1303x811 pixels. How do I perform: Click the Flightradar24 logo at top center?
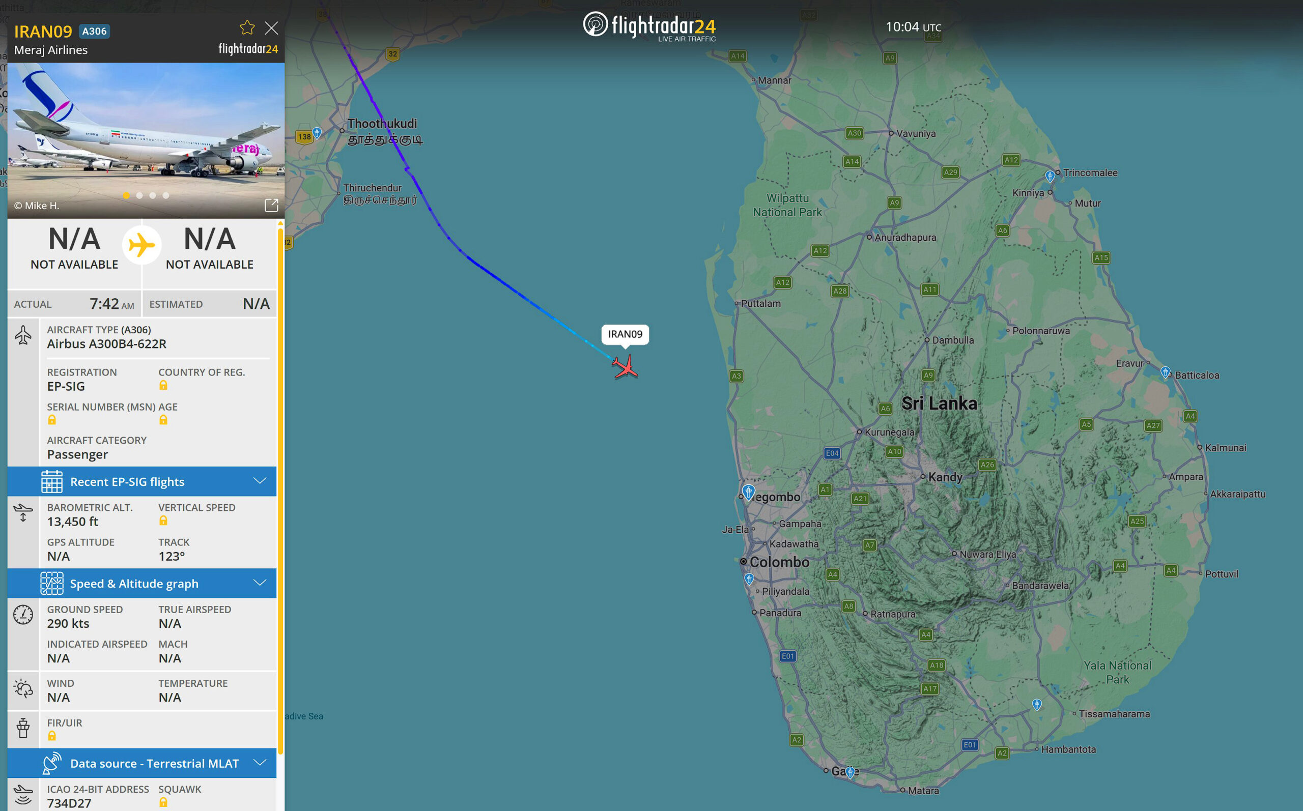click(x=649, y=26)
